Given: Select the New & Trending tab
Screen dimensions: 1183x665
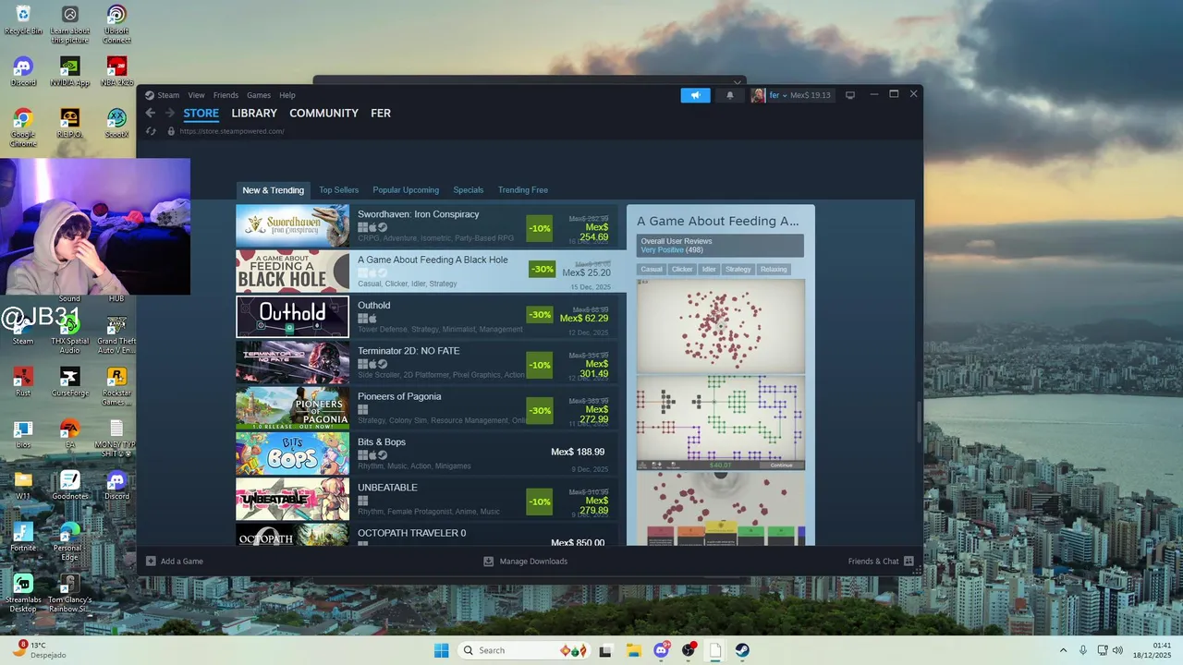Looking at the screenshot, I should (274, 190).
